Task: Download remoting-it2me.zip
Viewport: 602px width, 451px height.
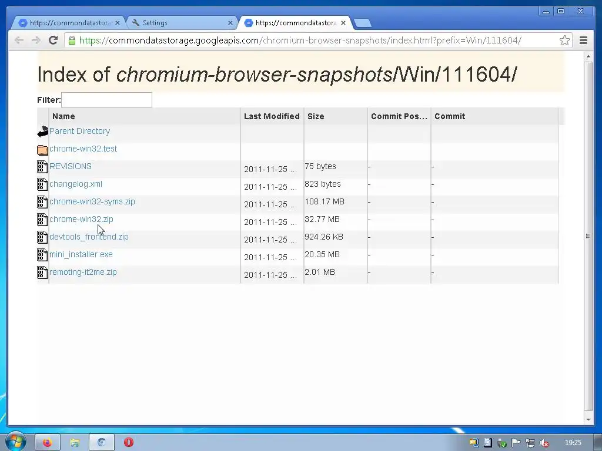Action: click(x=83, y=272)
